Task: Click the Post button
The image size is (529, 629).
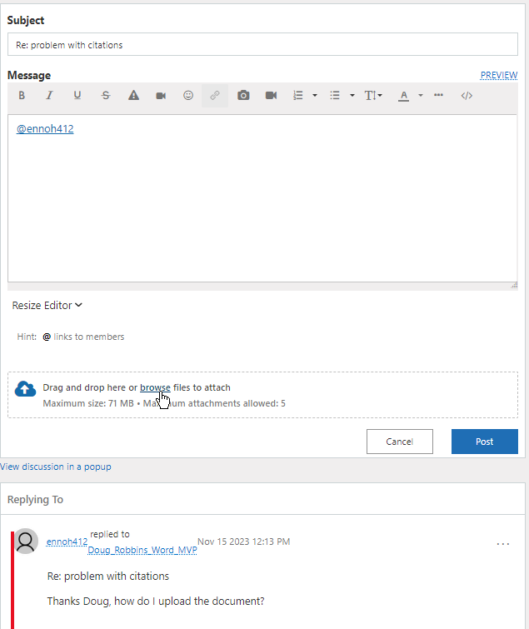Action: [x=485, y=442]
